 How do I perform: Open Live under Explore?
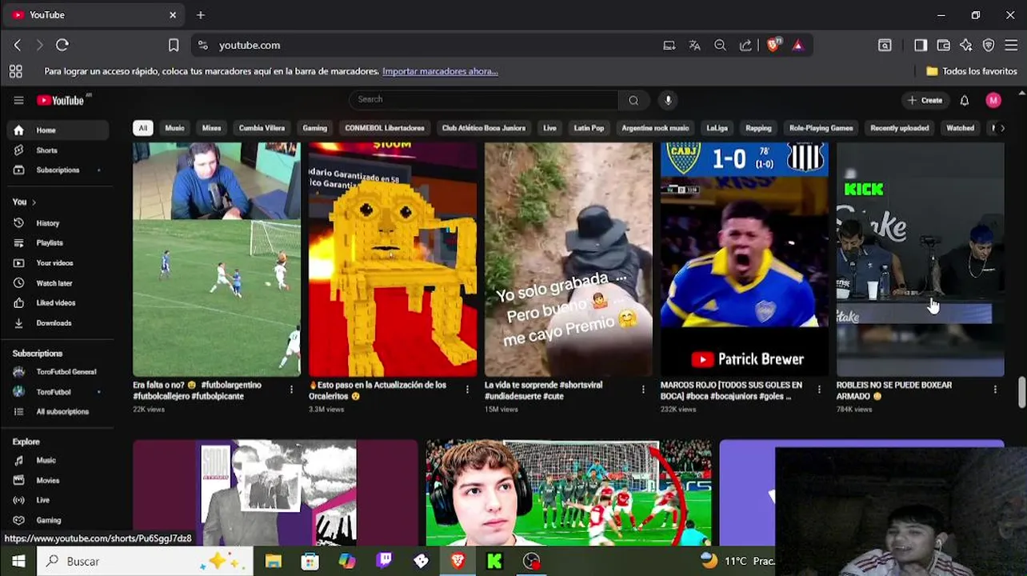click(x=57, y=500)
